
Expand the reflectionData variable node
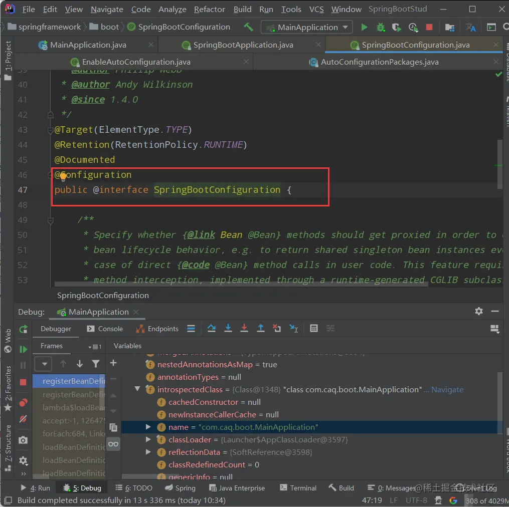(148, 452)
